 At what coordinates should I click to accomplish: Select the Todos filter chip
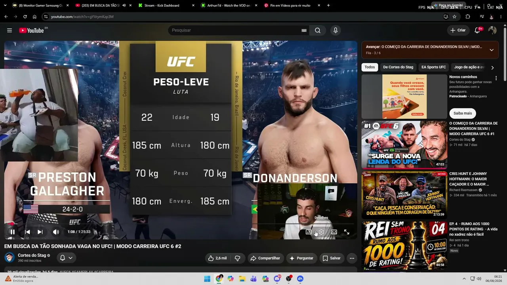tap(370, 67)
